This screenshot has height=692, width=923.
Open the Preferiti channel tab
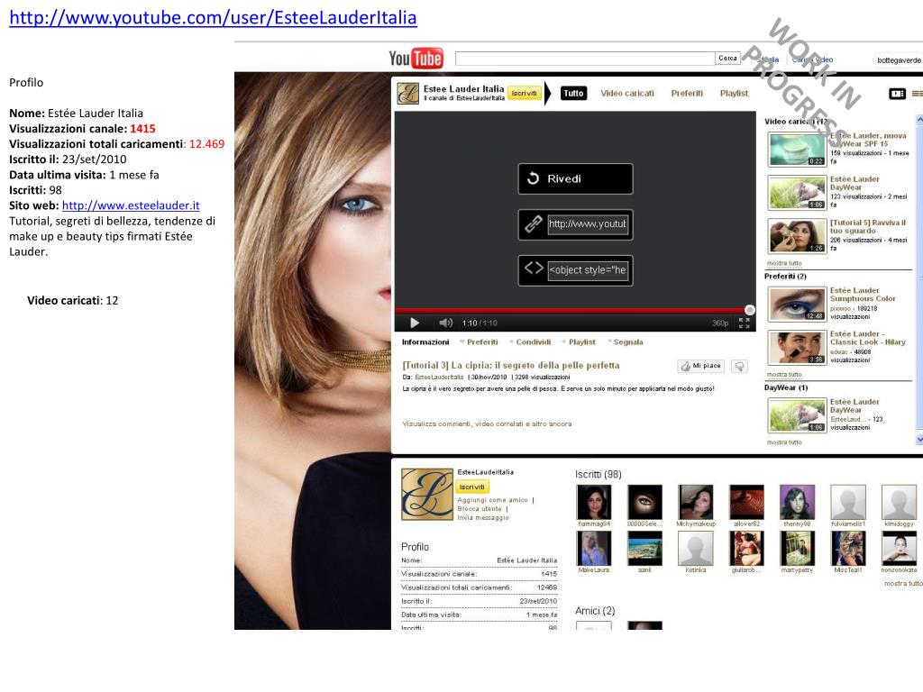pos(687,93)
